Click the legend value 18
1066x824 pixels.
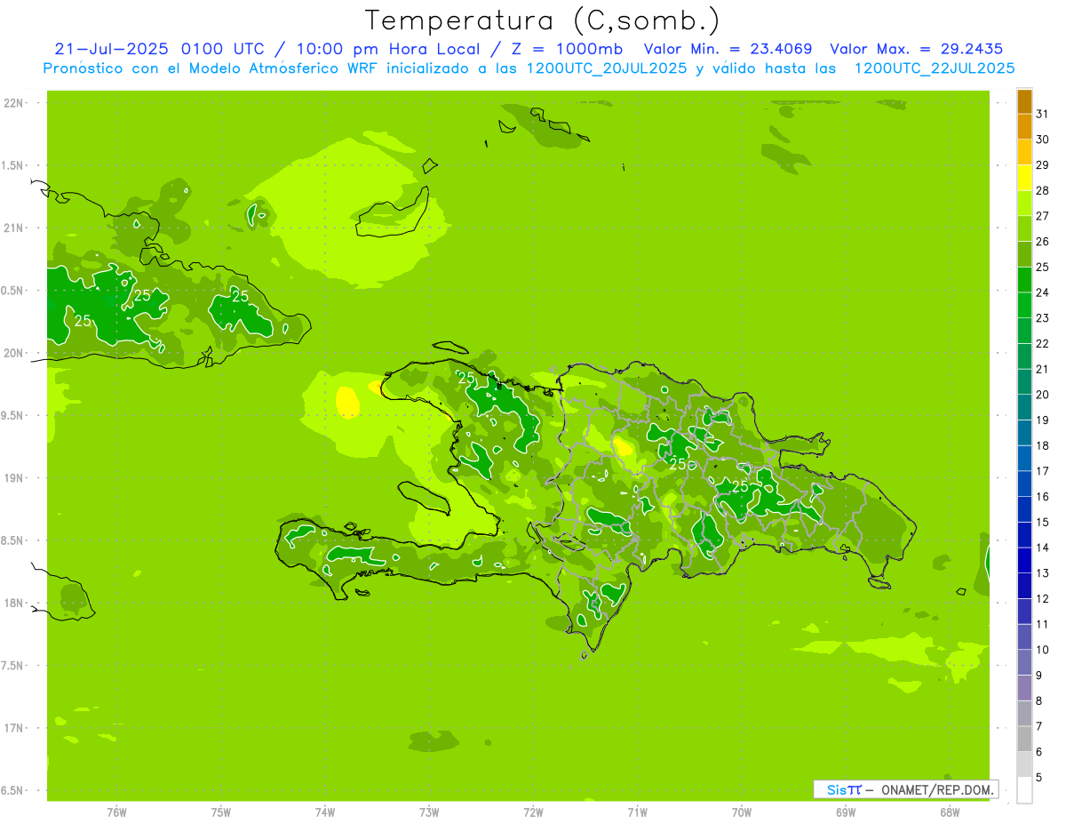click(1042, 446)
